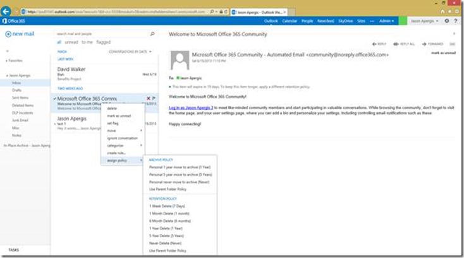
Task: Open the Calendar navigation tab
Action: (290, 21)
